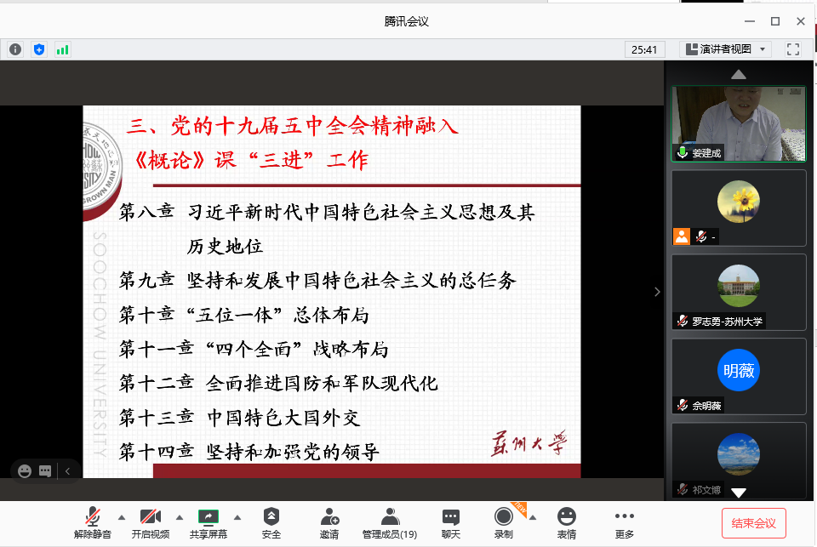Unmute microphone with 解除静音 button
817x547 pixels.
[x=92, y=521]
